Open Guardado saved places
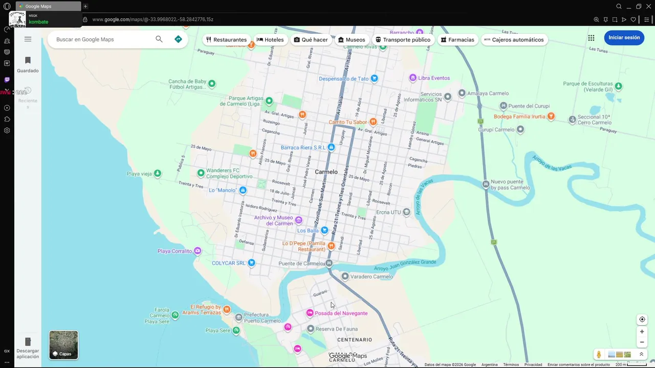The width and height of the screenshot is (655, 368). (28, 64)
